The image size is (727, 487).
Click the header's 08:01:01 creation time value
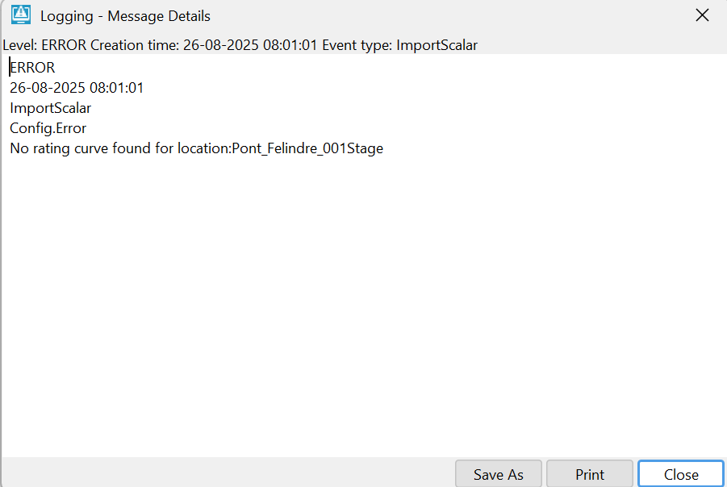pos(290,45)
